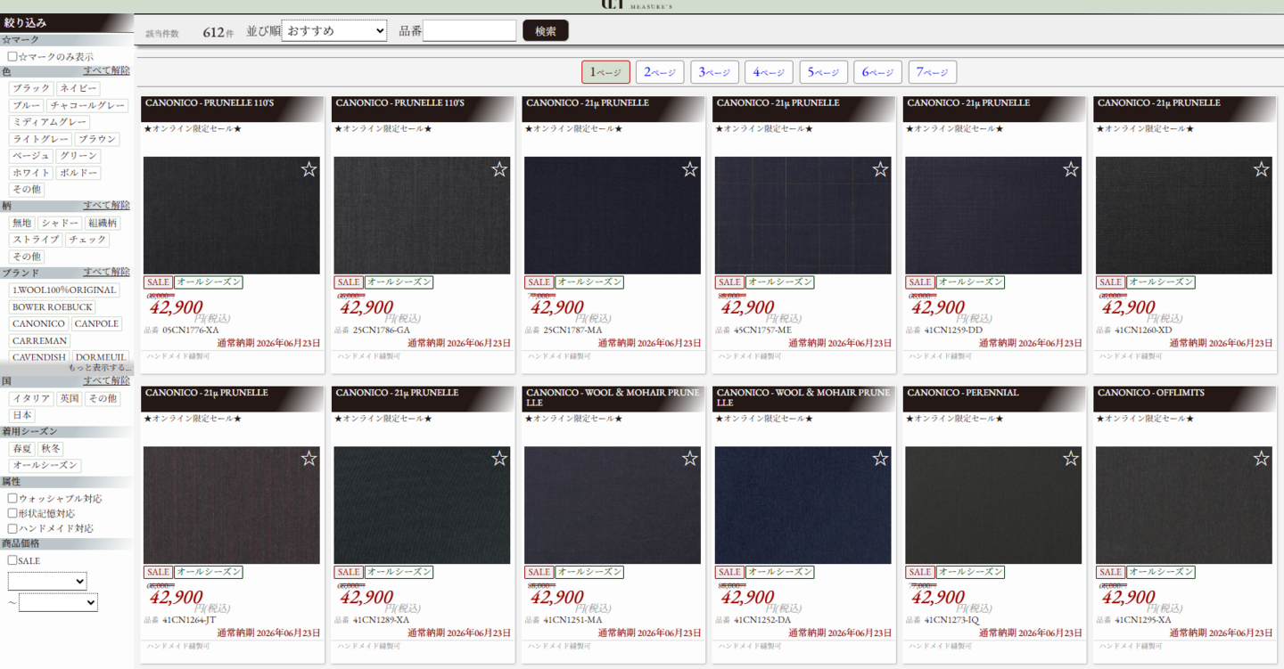The height and width of the screenshot is (669, 1284).
Task: Choose the 日本 country filter
Action: tap(22, 416)
